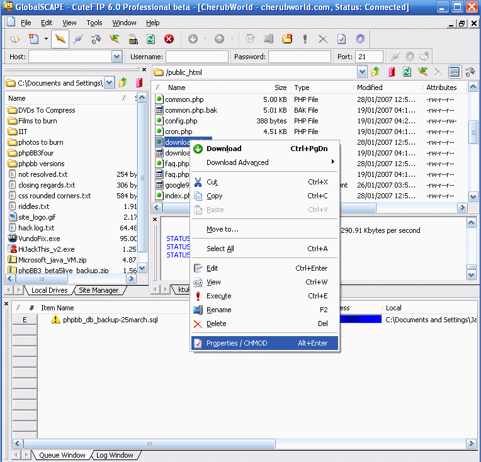
Task: Click the Edit file toolbar icon
Action: pyautogui.click(x=251, y=39)
